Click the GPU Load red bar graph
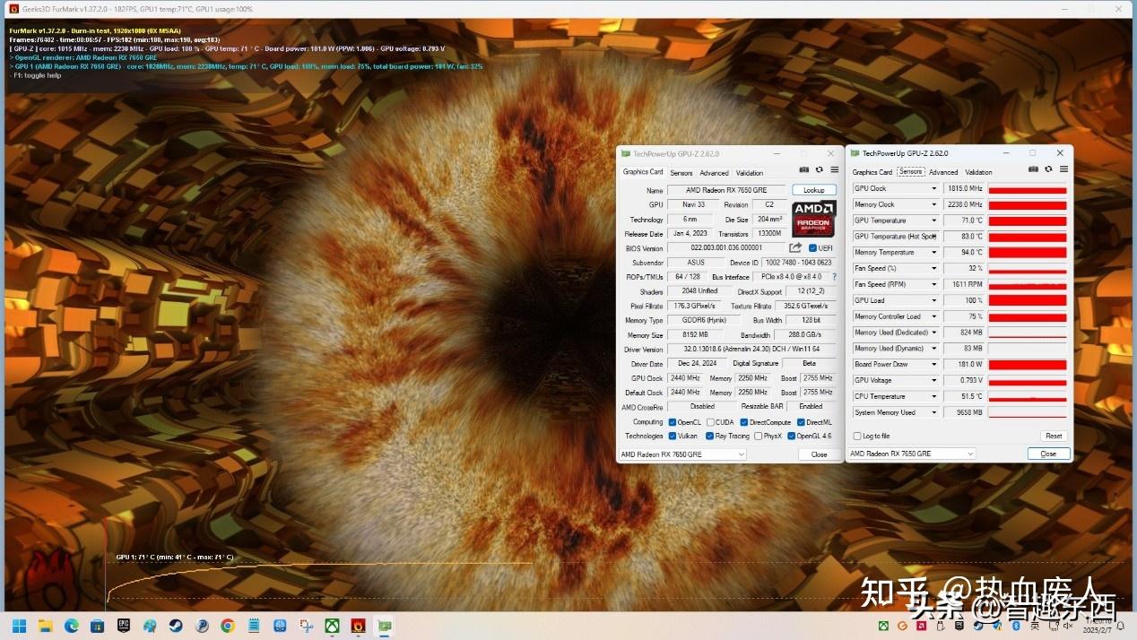This screenshot has width=1137, height=640. point(1027,300)
